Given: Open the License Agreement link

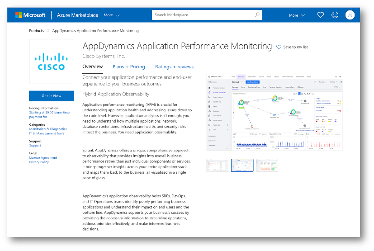Looking at the screenshot, I should coord(43,158).
